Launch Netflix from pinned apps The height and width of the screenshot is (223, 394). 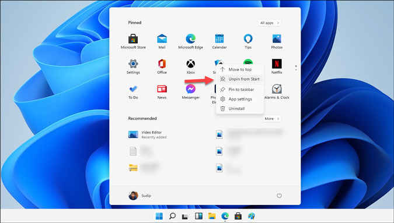pyautogui.click(x=277, y=66)
